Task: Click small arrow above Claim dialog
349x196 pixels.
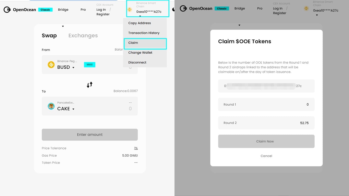Action: pos(239,25)
